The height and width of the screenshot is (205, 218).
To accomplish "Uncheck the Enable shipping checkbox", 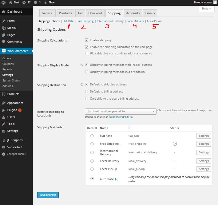I will [x=87, y=40].
